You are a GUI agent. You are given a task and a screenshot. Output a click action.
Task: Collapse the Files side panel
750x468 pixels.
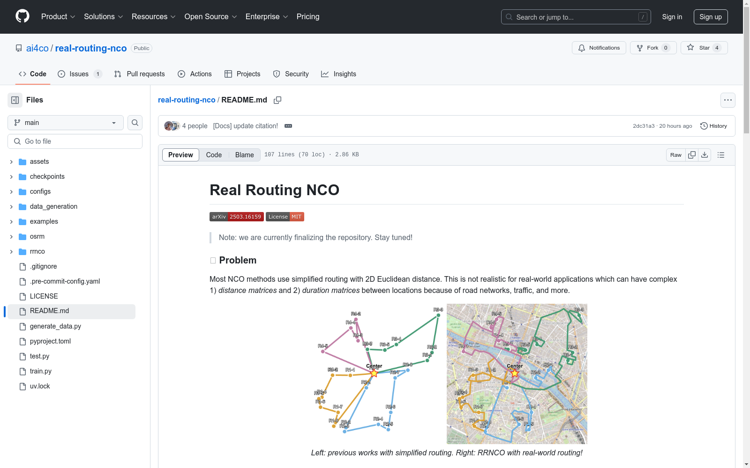click(15, 100)
